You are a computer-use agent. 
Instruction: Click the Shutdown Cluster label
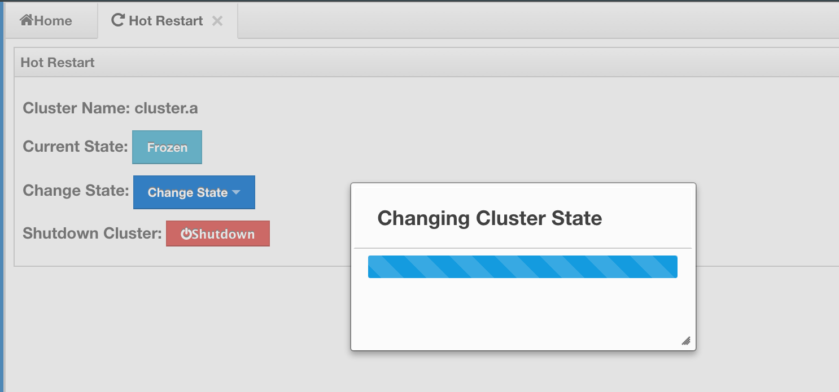point(93,233)
